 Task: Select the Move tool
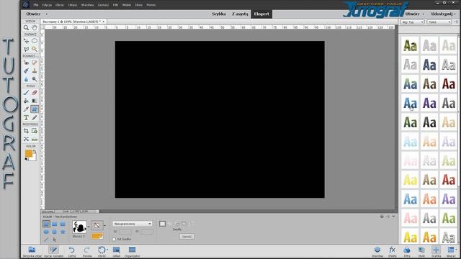(26, 41)
